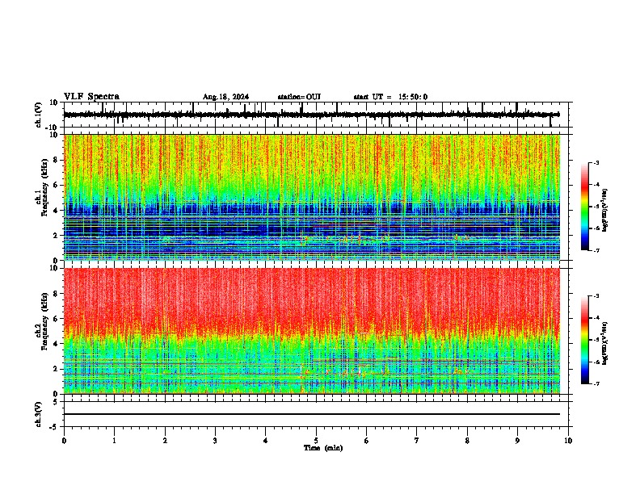This screenshot has height=494, width=640.
Task: Click the ch.2 spectrogram color bar
Action: point(584,340)
